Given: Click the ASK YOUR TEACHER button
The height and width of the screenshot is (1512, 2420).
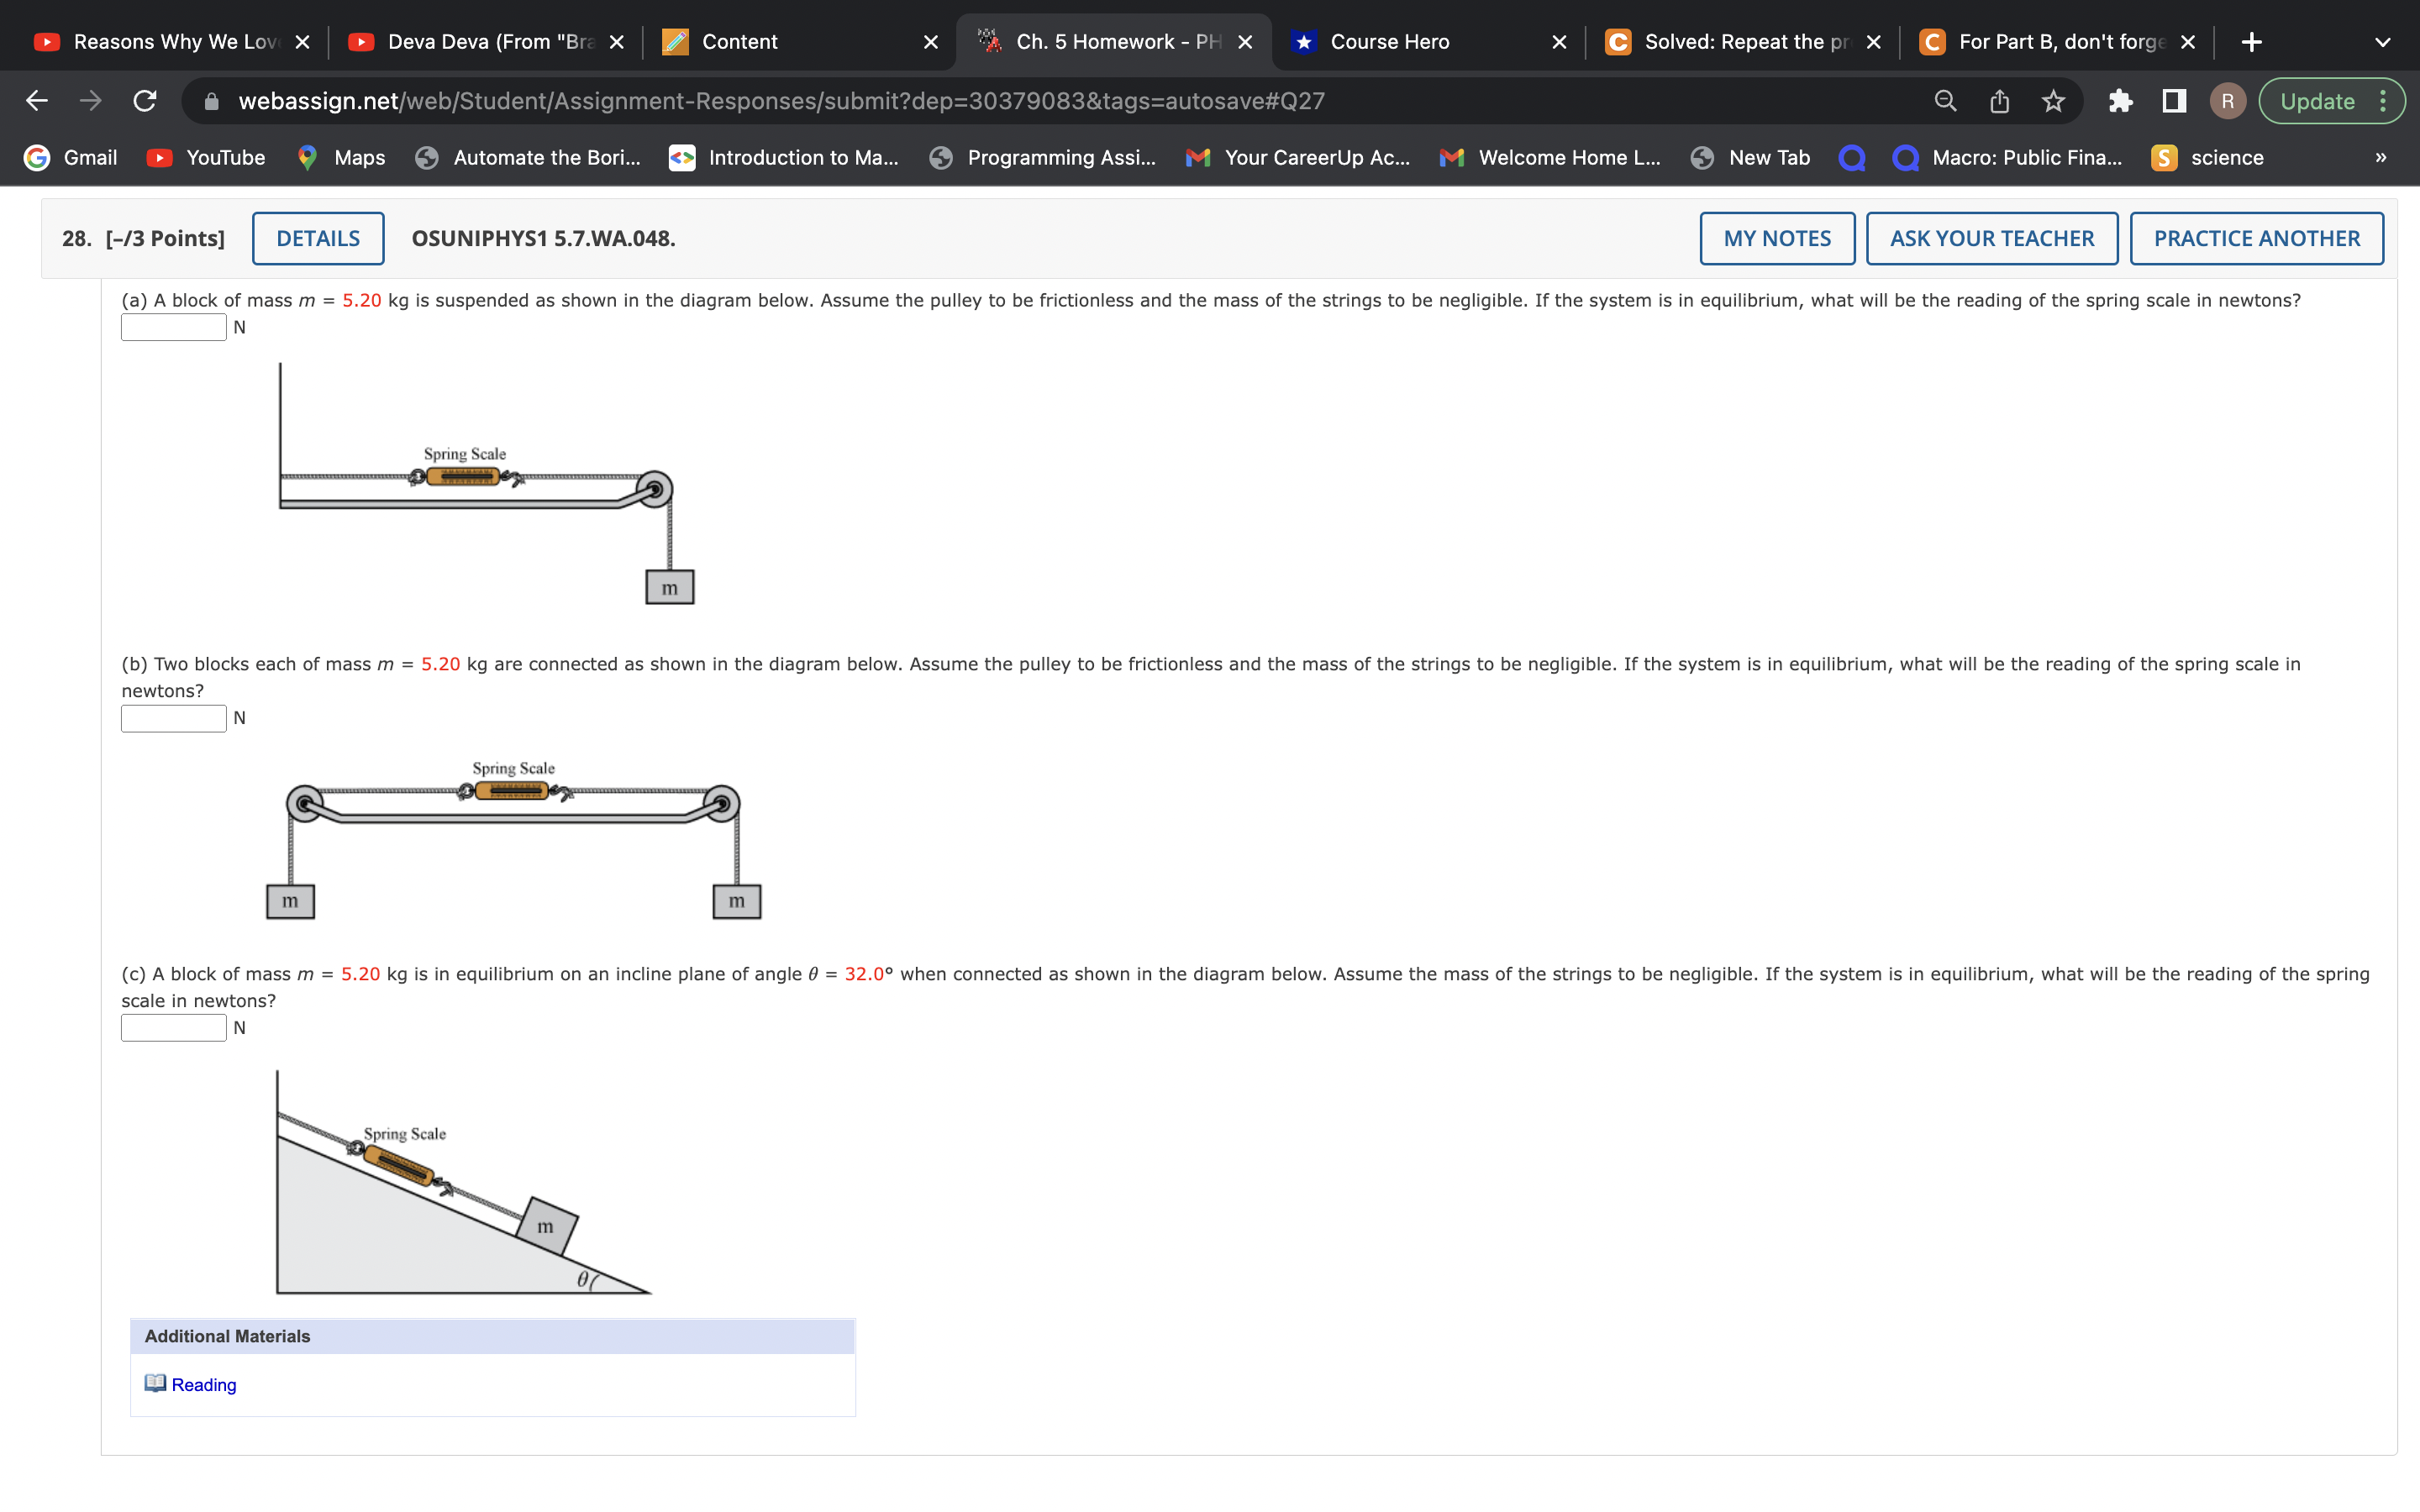Looking at the screenshot, I should [x=1991, y=238].
